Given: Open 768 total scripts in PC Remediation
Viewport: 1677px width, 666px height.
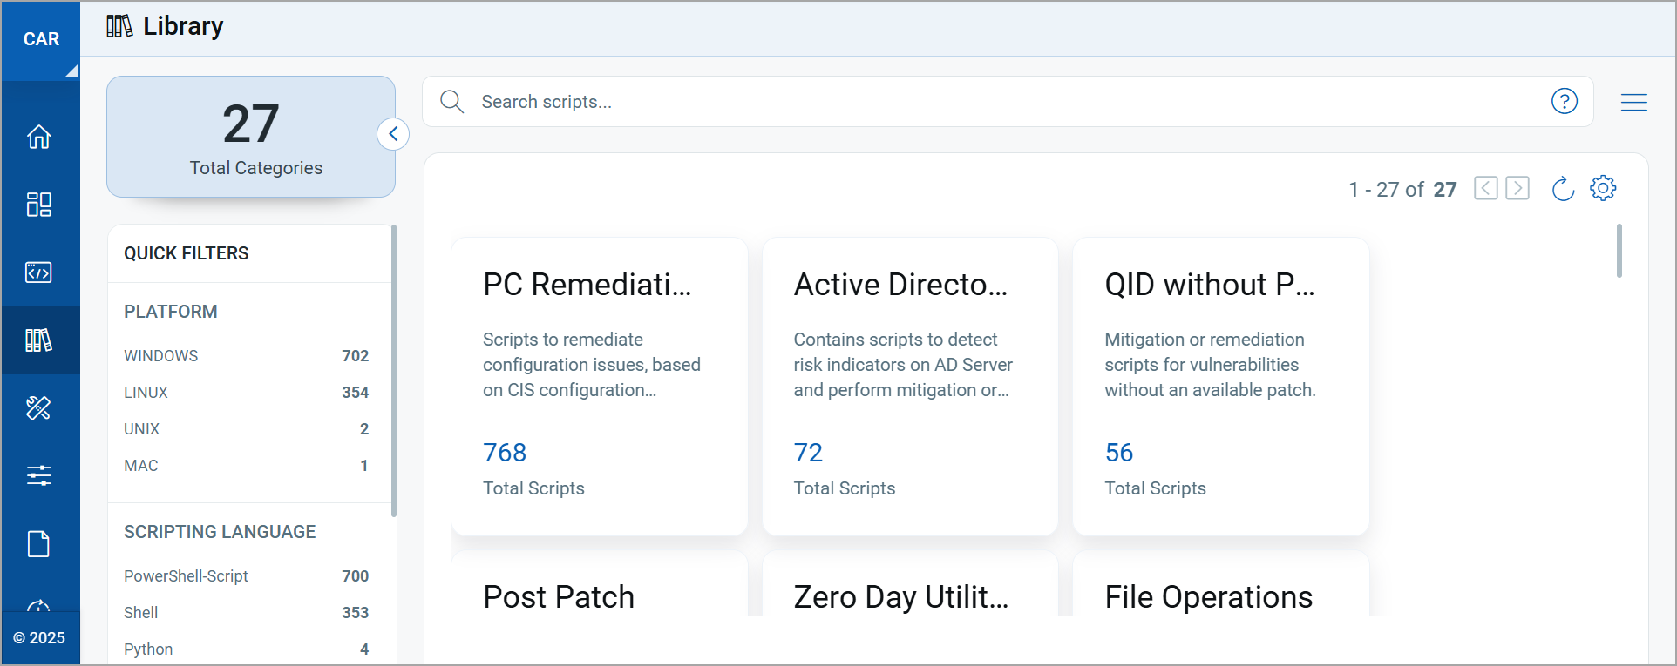Looking at the screenshot, I should pos(505,453).
